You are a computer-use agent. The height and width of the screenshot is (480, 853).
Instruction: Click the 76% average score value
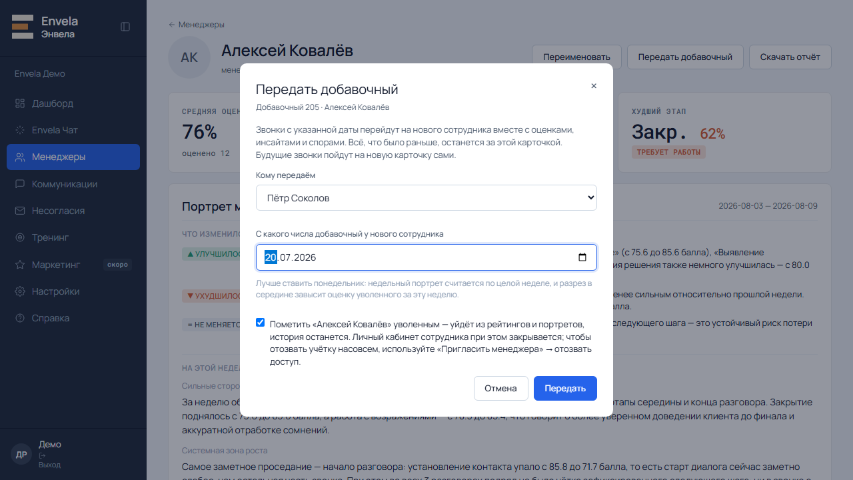(200, 132)
